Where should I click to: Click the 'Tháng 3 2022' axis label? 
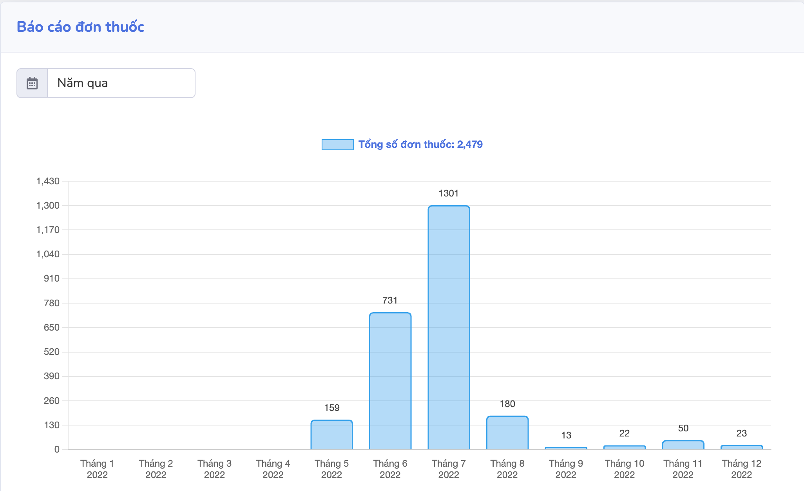(x=214, y=469)
